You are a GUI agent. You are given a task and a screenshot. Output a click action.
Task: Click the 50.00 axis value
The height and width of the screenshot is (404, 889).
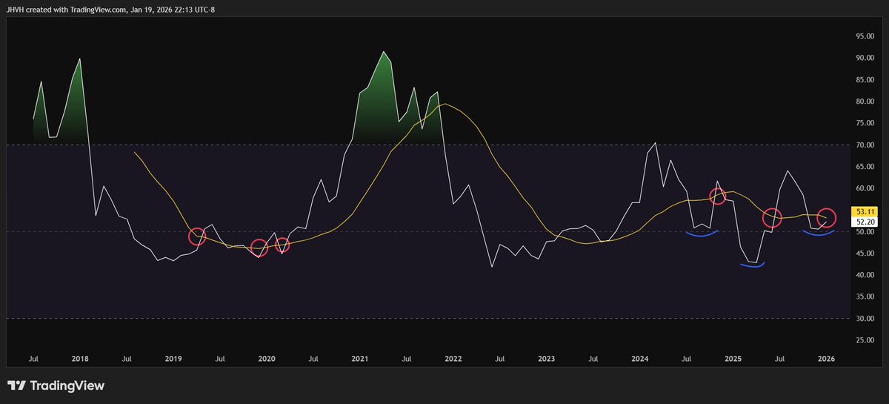pos(865,232)
